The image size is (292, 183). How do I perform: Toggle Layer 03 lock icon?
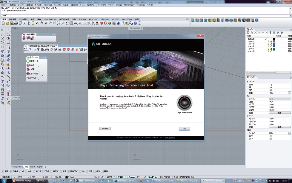tap(271, 46)
